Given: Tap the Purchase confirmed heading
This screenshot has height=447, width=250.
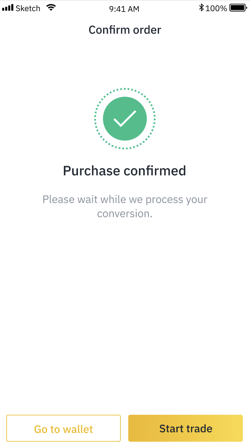Looking at the screenshot, I should coord(125,170).
